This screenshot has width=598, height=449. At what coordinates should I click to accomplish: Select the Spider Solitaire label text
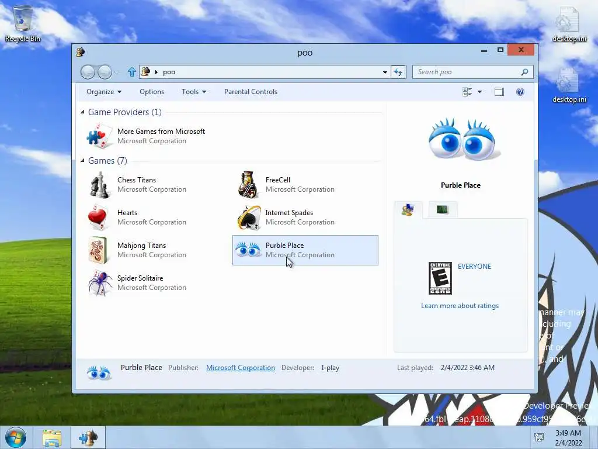(x=140, y=278)
